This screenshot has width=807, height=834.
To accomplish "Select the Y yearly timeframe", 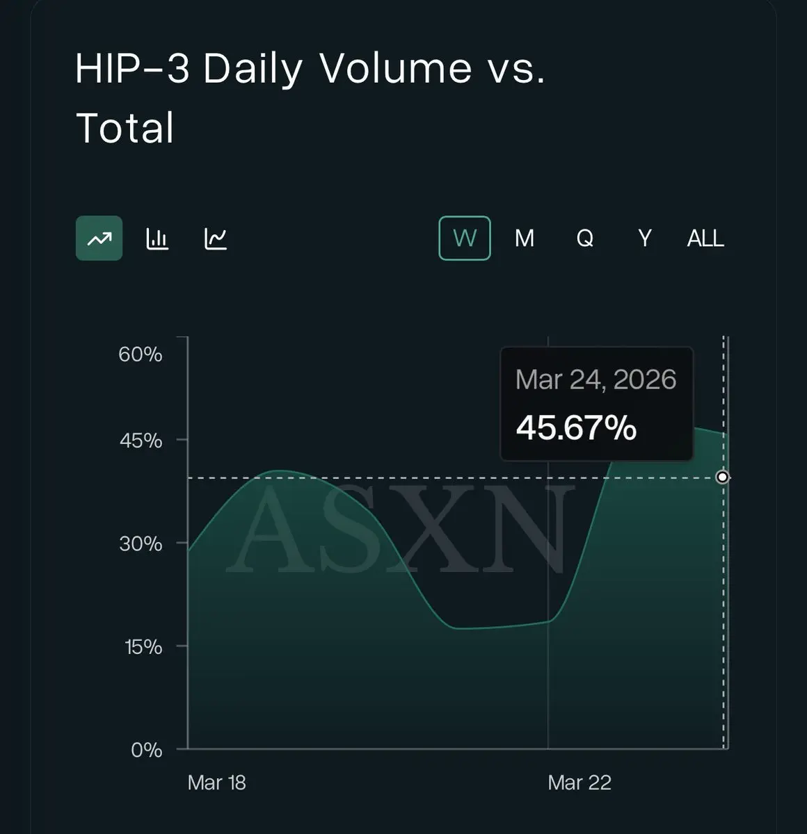I will (645, 238).
